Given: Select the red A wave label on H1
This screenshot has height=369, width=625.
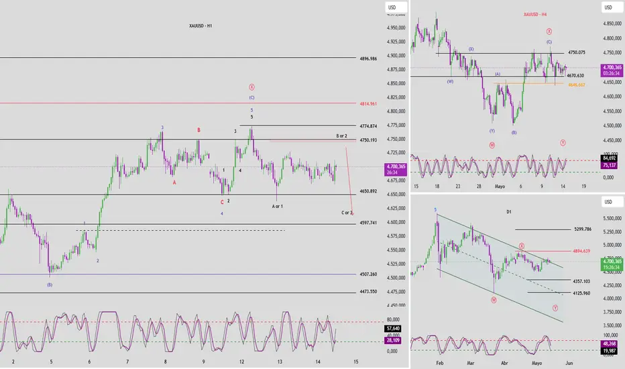Looking at the screenshot, I should [x=174, y=182].
